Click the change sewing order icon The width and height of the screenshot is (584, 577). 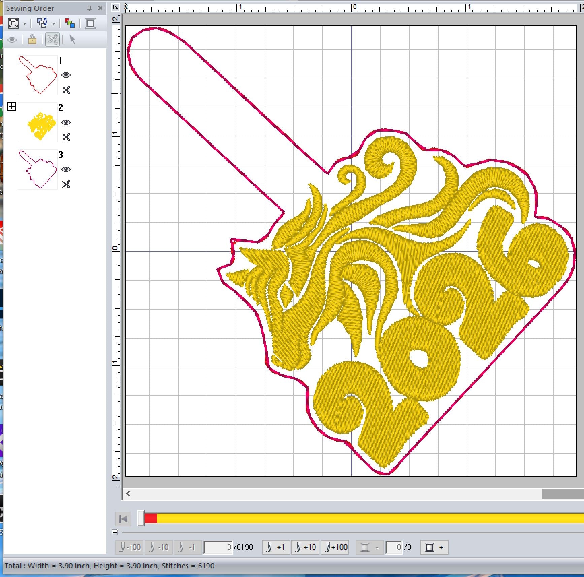(42, 23)
